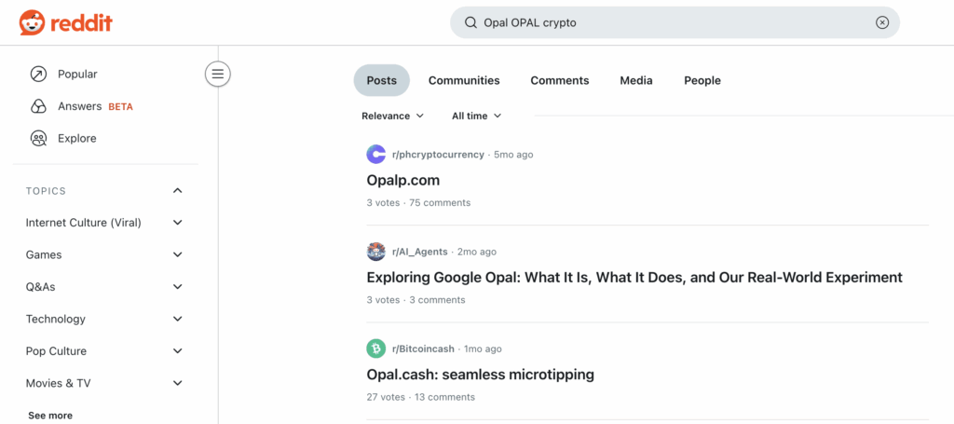Open the Explore sidebar icon

click(x=38, y=138)
